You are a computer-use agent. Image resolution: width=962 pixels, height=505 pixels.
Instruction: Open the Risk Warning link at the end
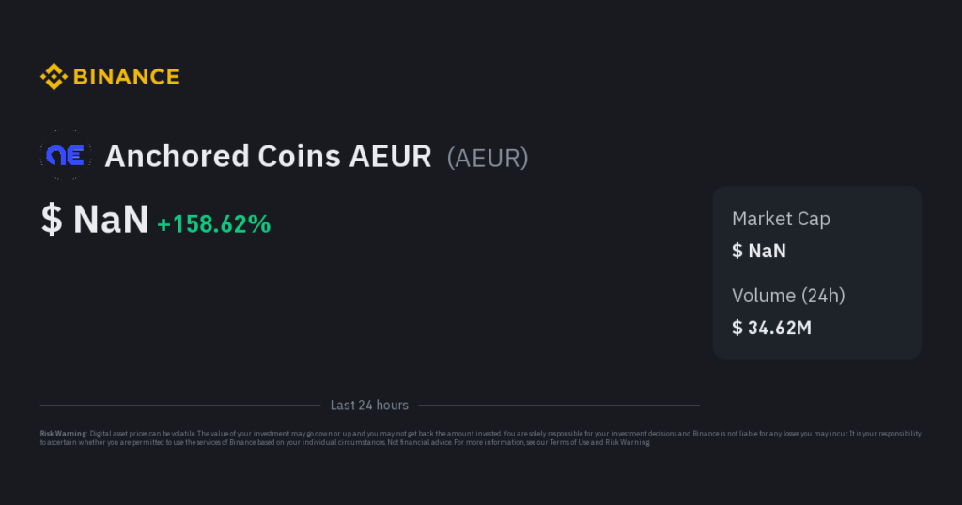[x=628, y=442]
